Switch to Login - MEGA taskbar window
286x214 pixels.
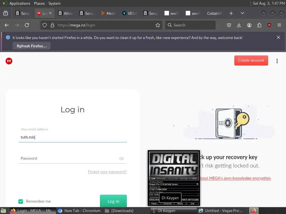tap(33, 211)
